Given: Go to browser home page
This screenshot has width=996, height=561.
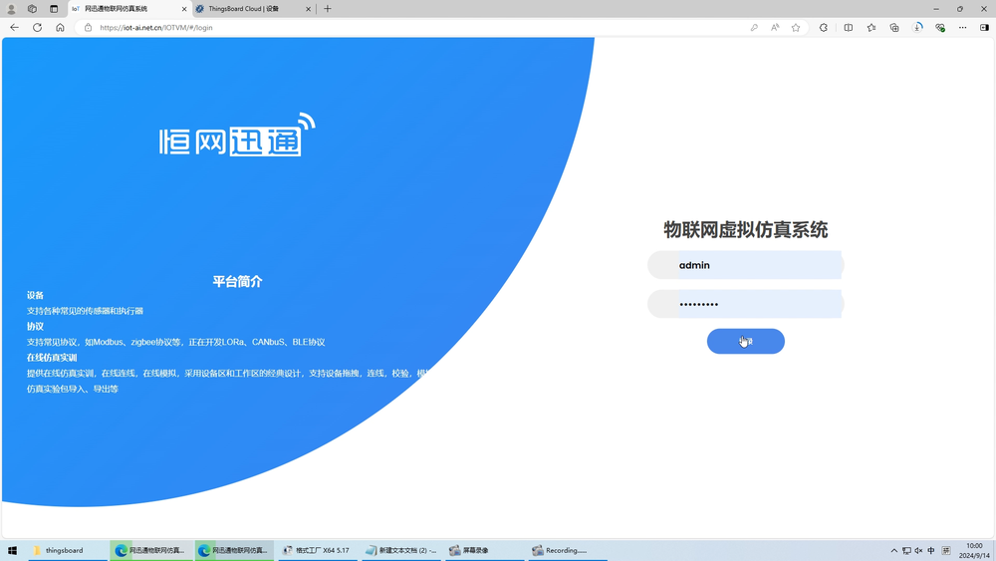Looking at the screenshot, I should click(60, 28).
